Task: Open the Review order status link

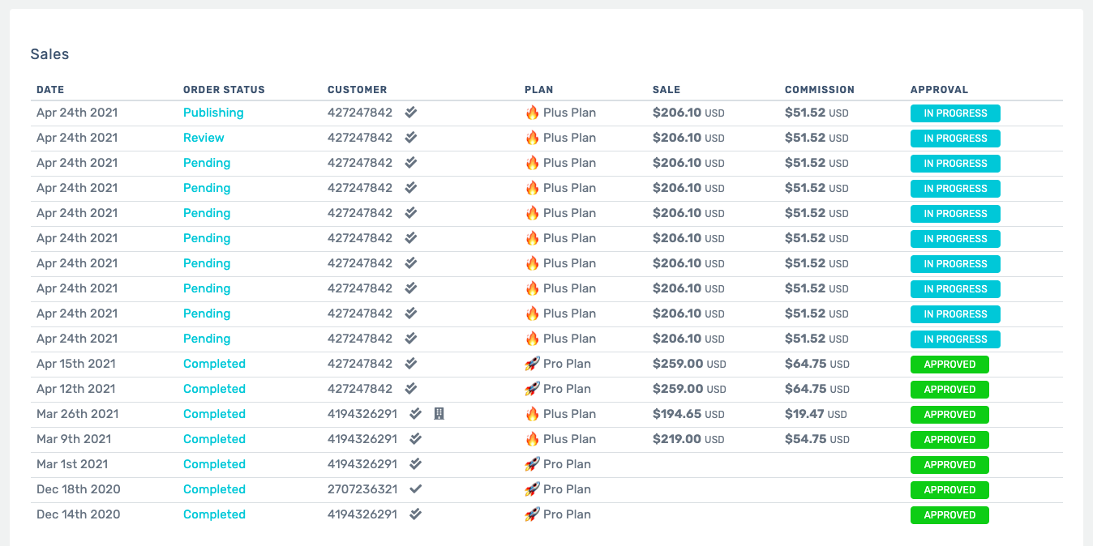Action: [204, 138]
